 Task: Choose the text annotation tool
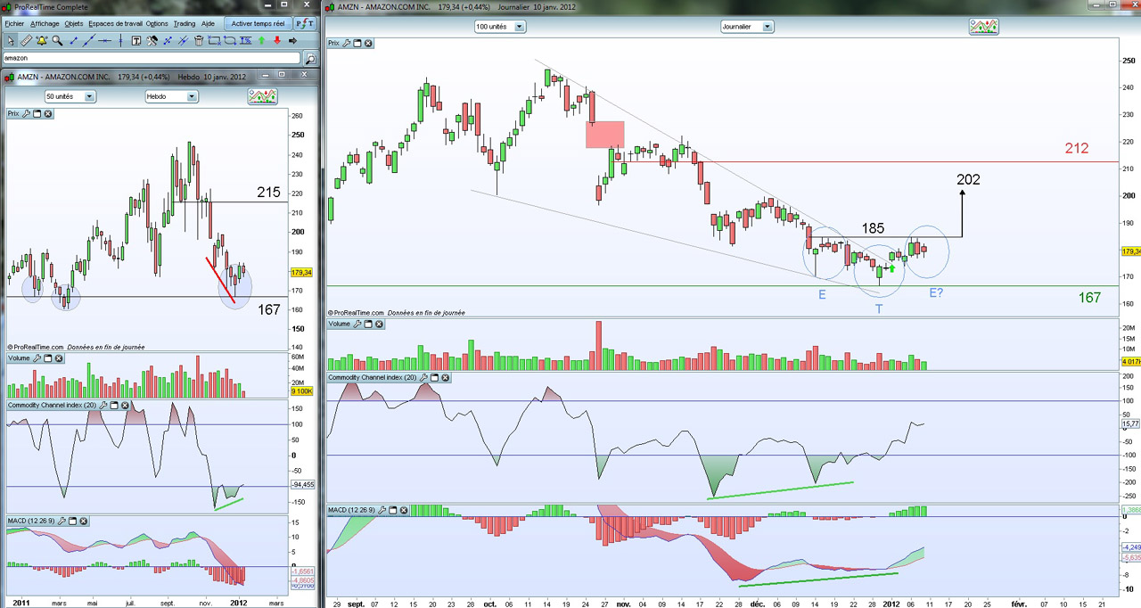coord(135,40)
